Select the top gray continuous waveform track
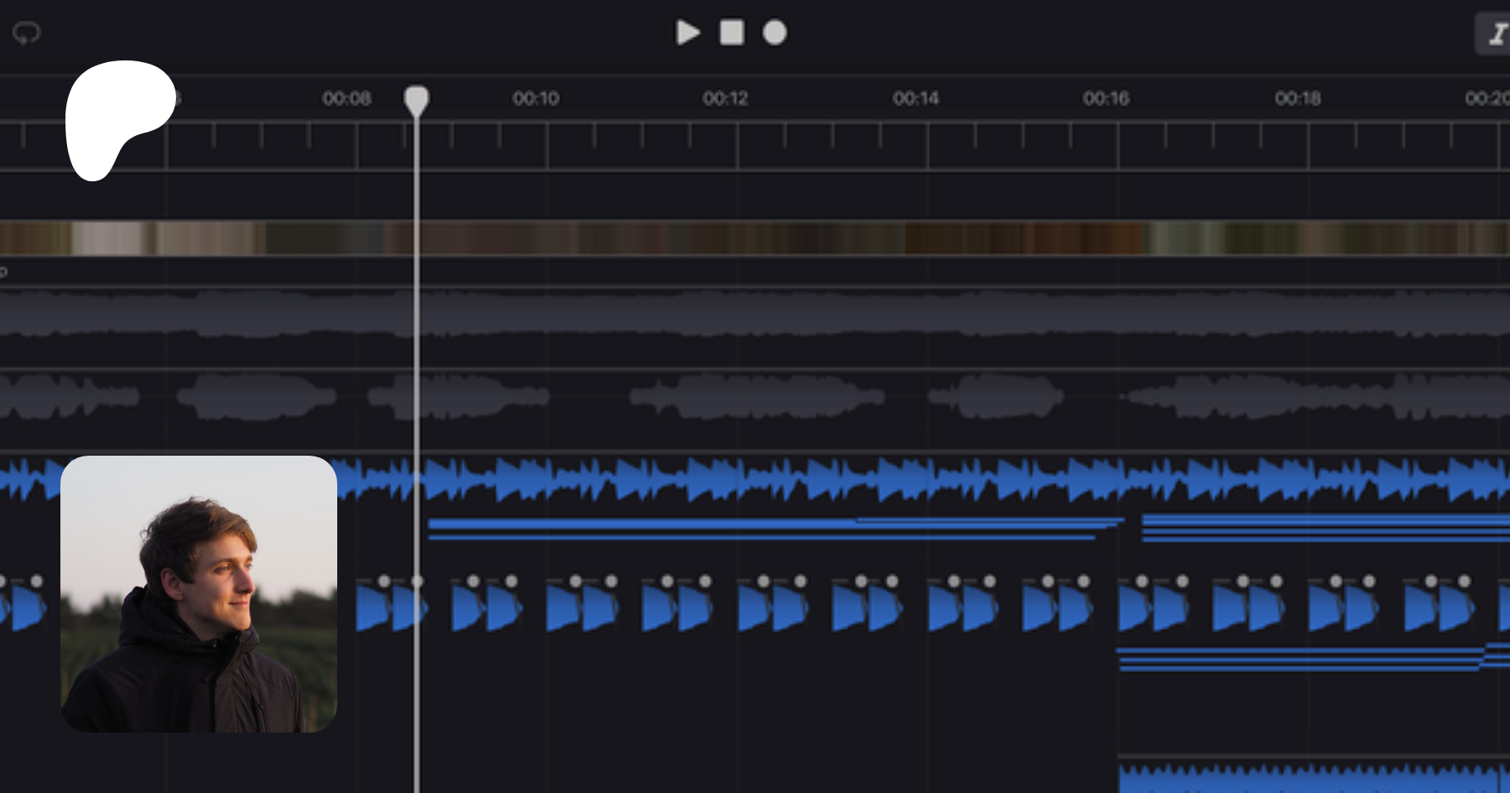The height and width of the screenshot is (793, 1510). click(x=755, y=314)
